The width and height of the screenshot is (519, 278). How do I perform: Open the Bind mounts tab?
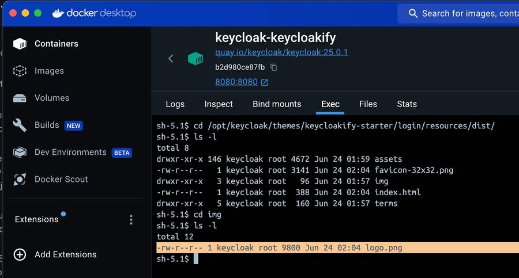pos(277,104)
